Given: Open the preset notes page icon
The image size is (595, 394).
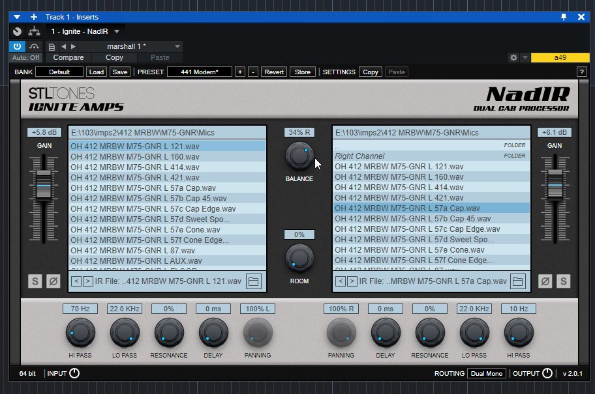Looking at the screenshot, I should point(52,47).
